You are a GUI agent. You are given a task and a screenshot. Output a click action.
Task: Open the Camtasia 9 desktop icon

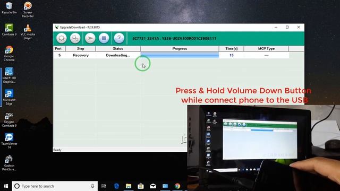coord(9,30)
